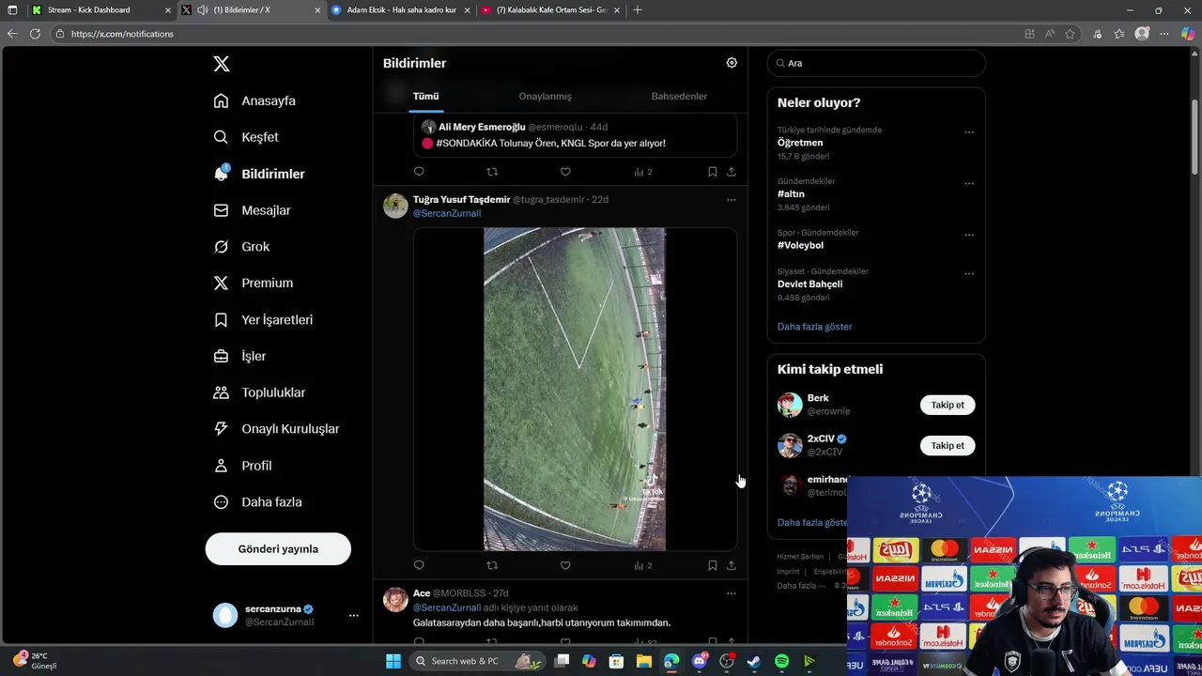Viewport: 1202px width, 676px height.
Task: Click Gönderi yayınla button
Action: [278, 549]
